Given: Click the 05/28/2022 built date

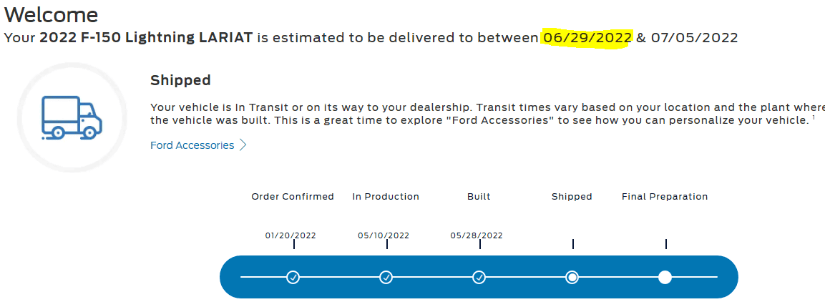Looking at the screenshot, I should (477, 235).
